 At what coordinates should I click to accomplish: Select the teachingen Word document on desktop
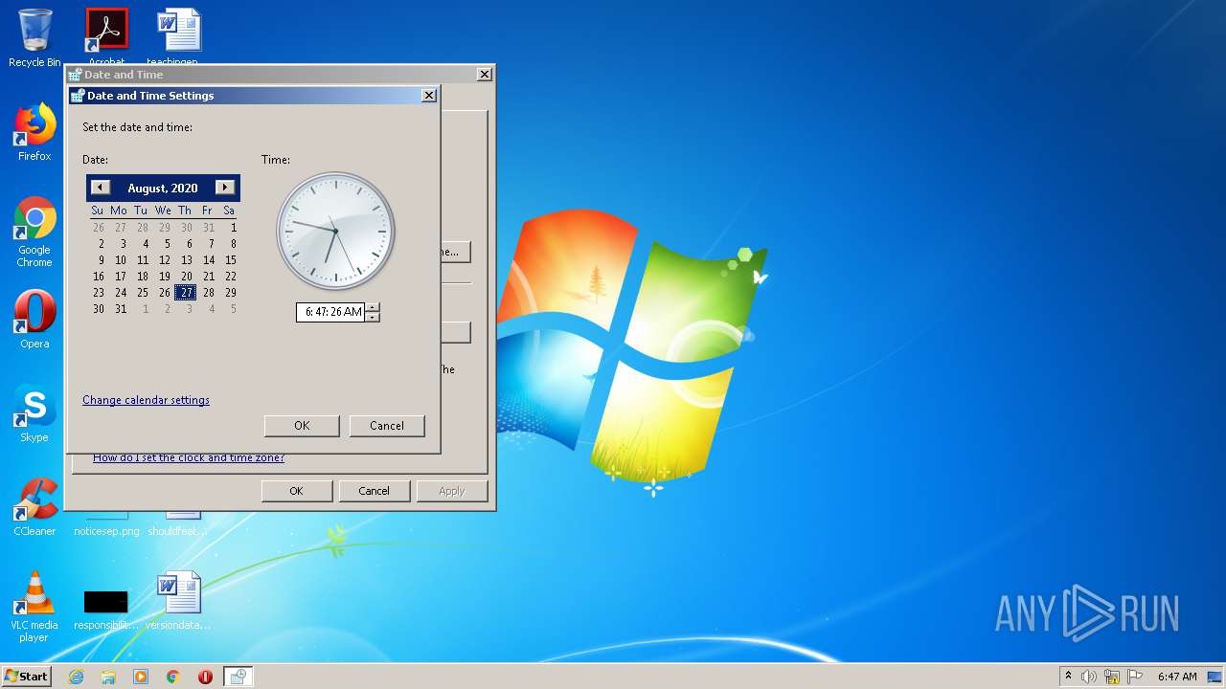point(179,36)
